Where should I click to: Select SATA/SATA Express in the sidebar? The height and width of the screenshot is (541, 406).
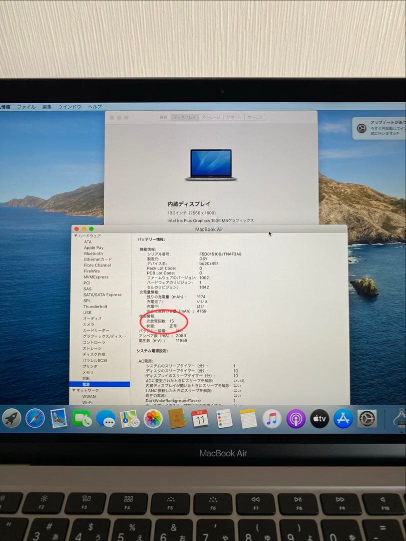[x=103, y=295]
